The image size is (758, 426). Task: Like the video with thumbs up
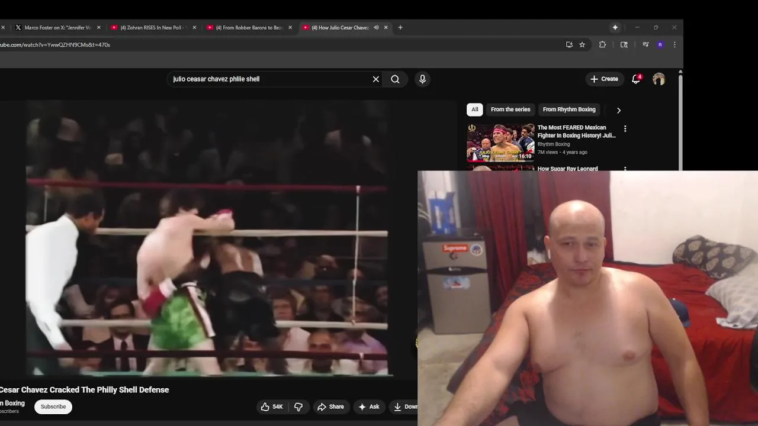point(272,406)
